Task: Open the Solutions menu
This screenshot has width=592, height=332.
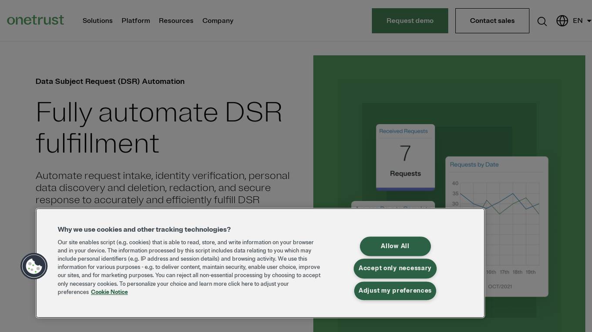Action: (98, 21)
